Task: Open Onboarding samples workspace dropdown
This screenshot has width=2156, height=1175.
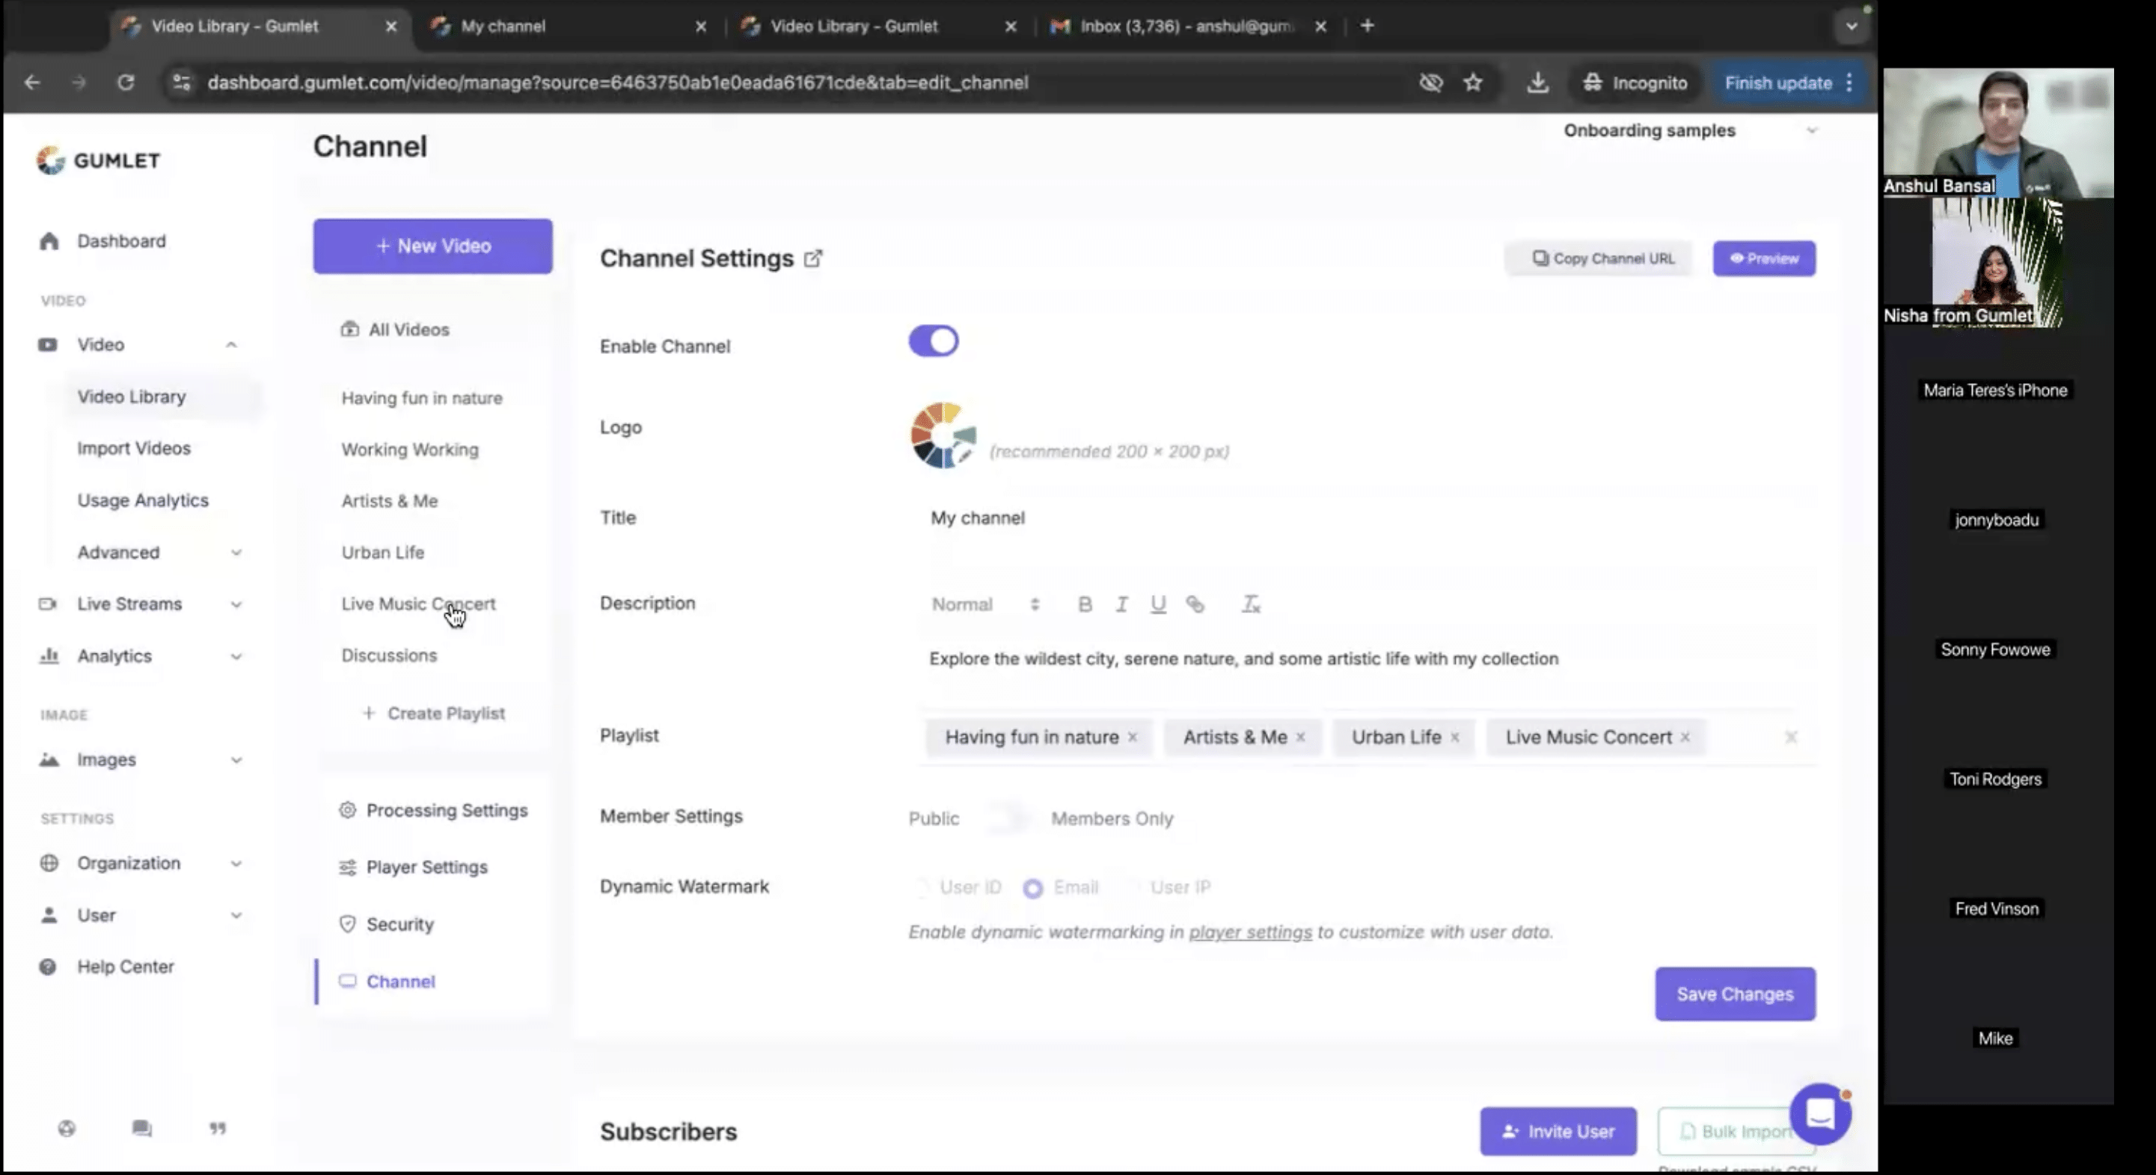Action: point(1689,131)
